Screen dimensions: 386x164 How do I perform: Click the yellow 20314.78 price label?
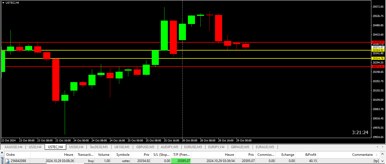point(378,58)
